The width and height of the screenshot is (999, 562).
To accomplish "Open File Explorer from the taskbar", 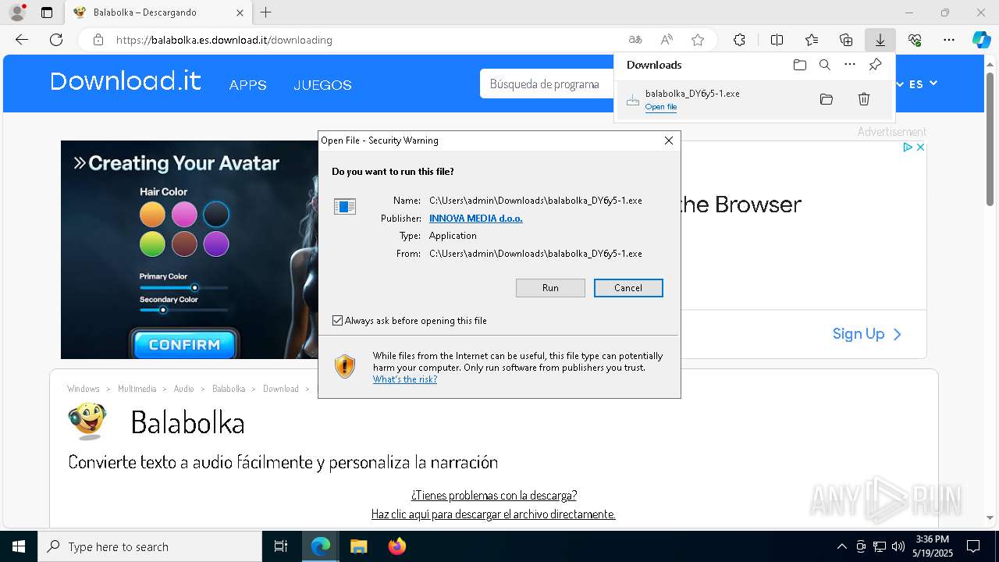I will coord(358,546).
